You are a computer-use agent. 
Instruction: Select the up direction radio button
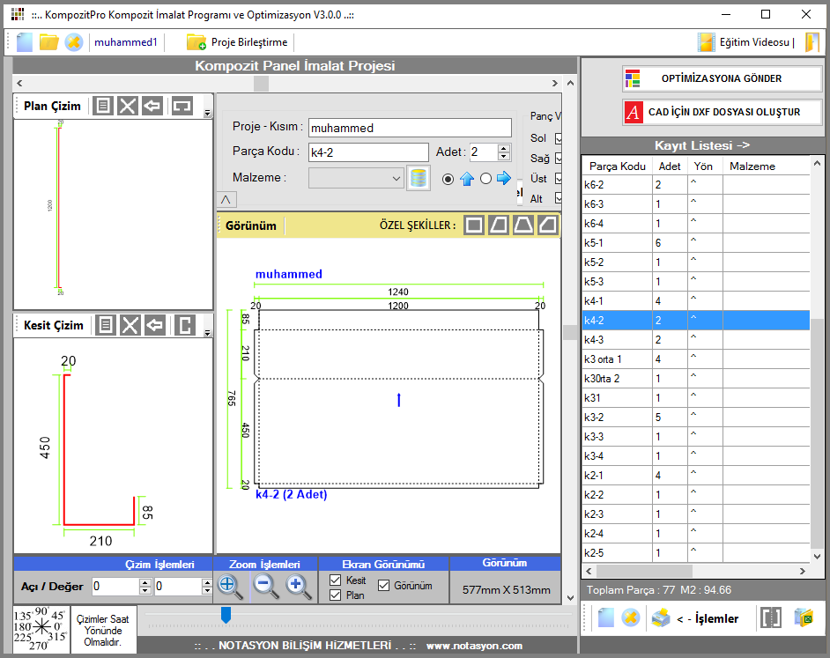click(x=448, y=179)
